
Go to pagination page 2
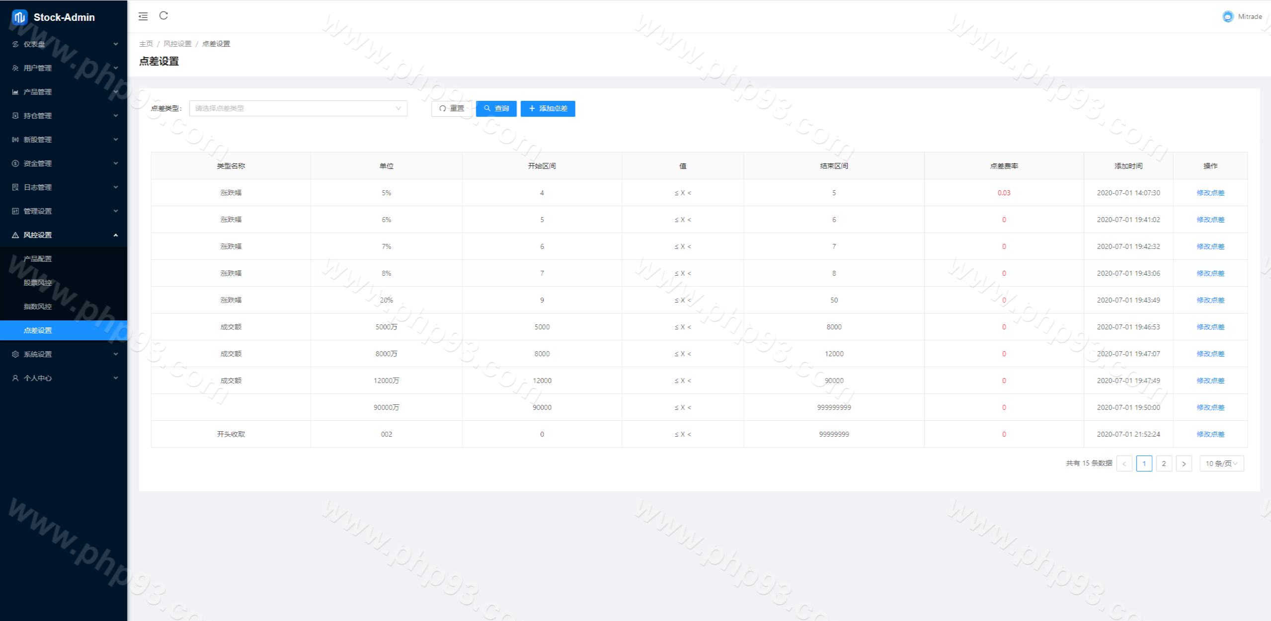pos(1164,464)
